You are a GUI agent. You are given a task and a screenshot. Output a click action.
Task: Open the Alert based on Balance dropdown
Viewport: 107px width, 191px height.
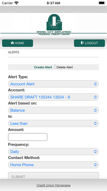click(53, 110)
